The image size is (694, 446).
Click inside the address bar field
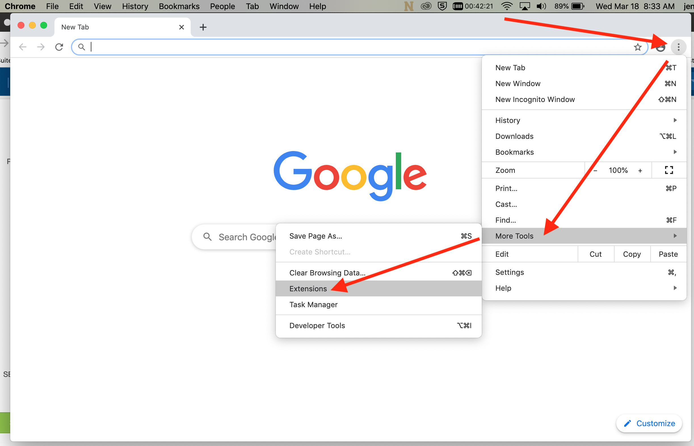(x=348, y=47)
